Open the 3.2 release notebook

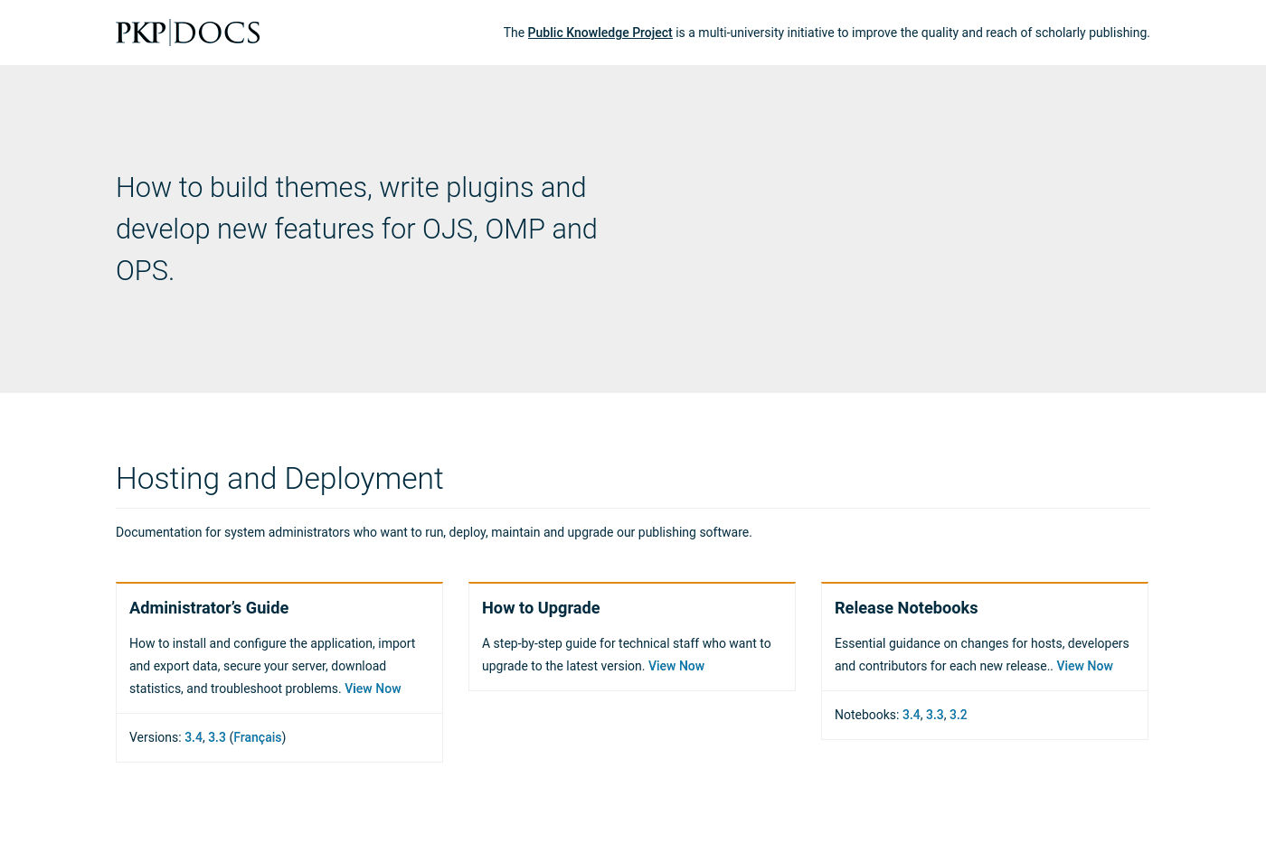tap(958, 715)
